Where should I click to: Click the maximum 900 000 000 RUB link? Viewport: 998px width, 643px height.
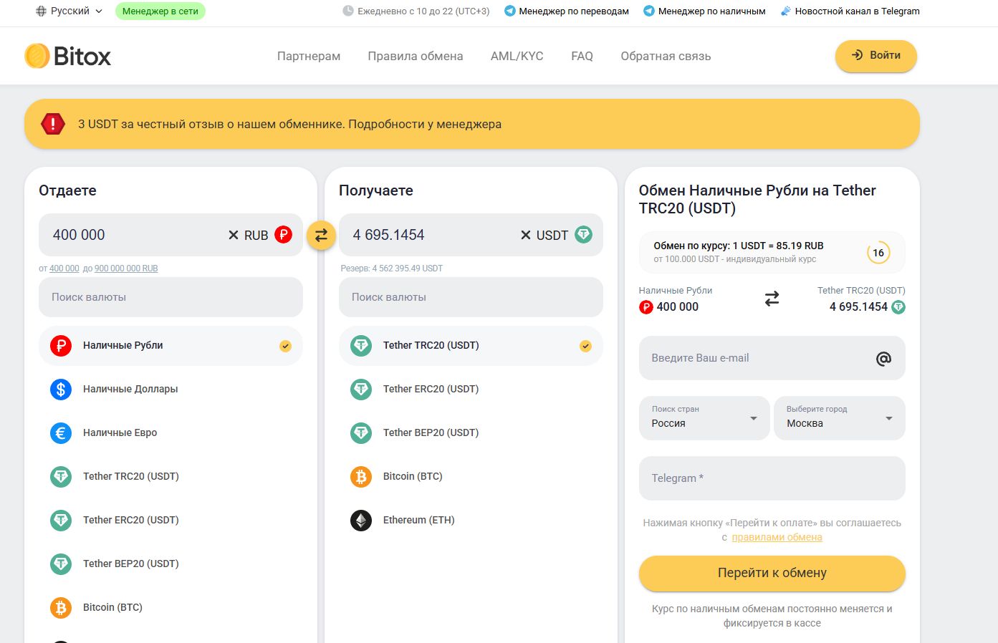pos(126,269)
